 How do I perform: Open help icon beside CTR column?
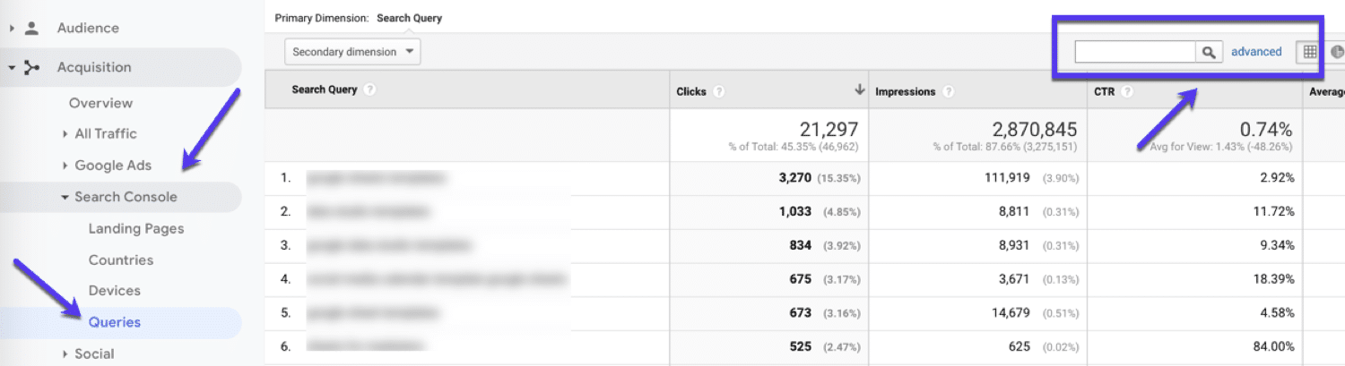click(x=1127, y=91)
